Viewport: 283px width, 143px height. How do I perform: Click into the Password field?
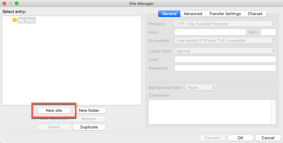(x=225, y=68)
